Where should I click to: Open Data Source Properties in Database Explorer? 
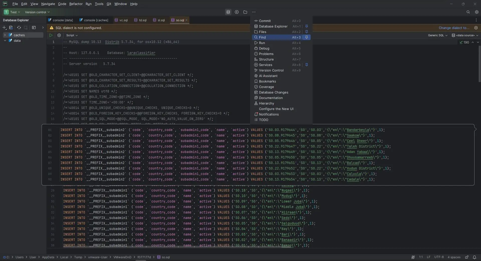point(11,28)
